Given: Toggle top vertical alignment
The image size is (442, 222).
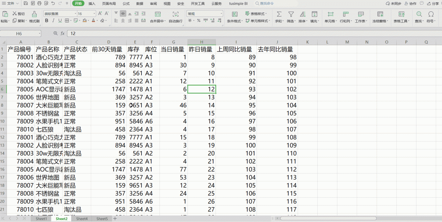Looking at the screenshot, I should tap(116, 14).
